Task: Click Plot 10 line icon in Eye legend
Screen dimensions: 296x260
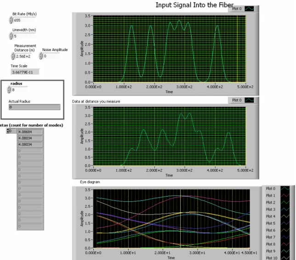Action: pos(285,258)
